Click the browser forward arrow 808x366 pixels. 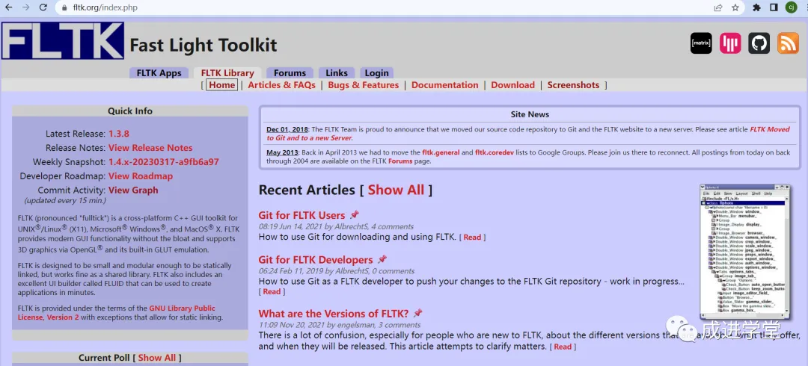[25, 7]
